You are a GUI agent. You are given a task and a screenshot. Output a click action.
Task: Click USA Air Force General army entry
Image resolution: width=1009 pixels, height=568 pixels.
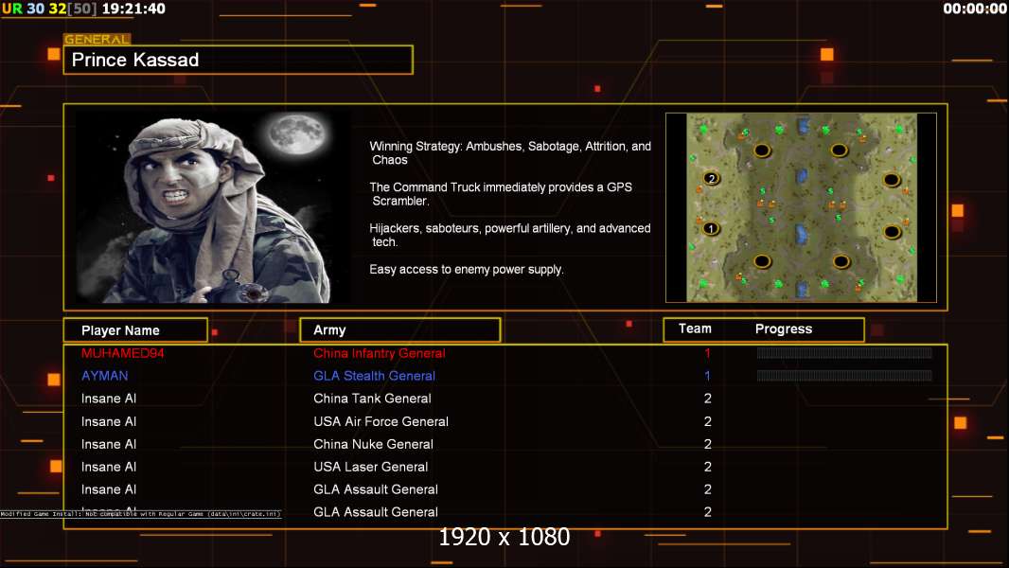381,421
